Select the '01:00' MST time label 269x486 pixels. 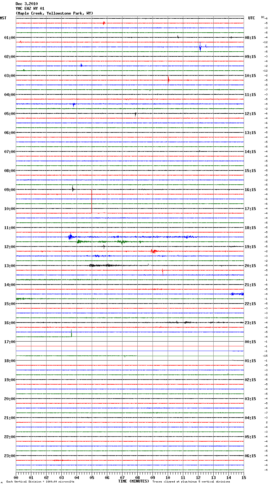(x=10, y=38)
